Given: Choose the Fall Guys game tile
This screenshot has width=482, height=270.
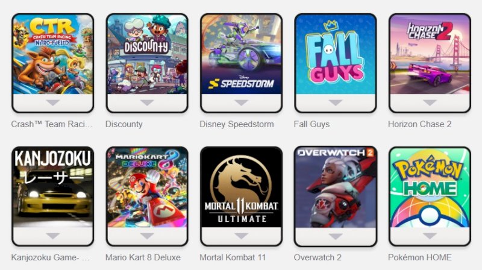Looking at the screenshot, I should click(x=336, y=54).
